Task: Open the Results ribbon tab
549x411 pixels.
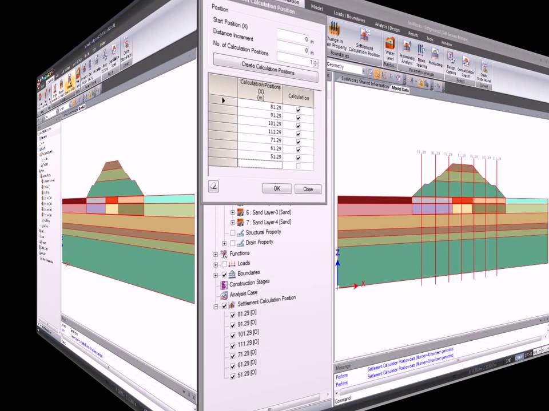Action: 413,34
